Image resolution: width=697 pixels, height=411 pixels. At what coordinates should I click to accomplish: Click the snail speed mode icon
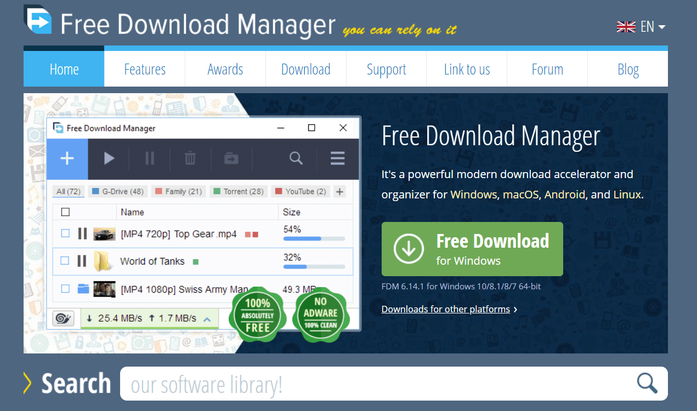(64, 318)
